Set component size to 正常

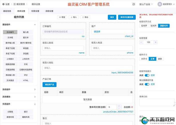pyautogui.click(x=152, y=59)
